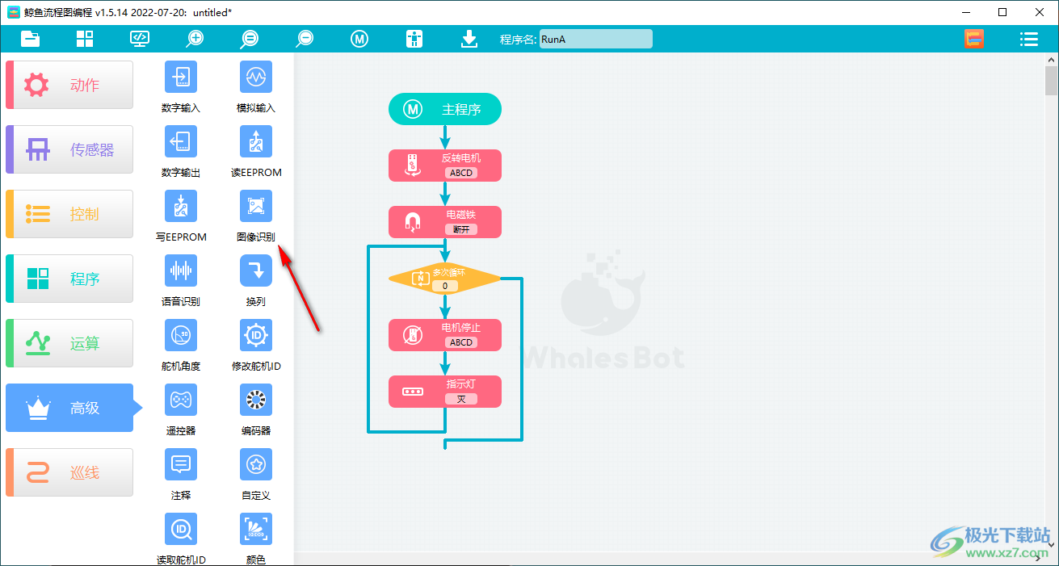This screenshot has height=566, width=1059.
Task: Open the list menu icon at top right
Action: click(1028, 39)
